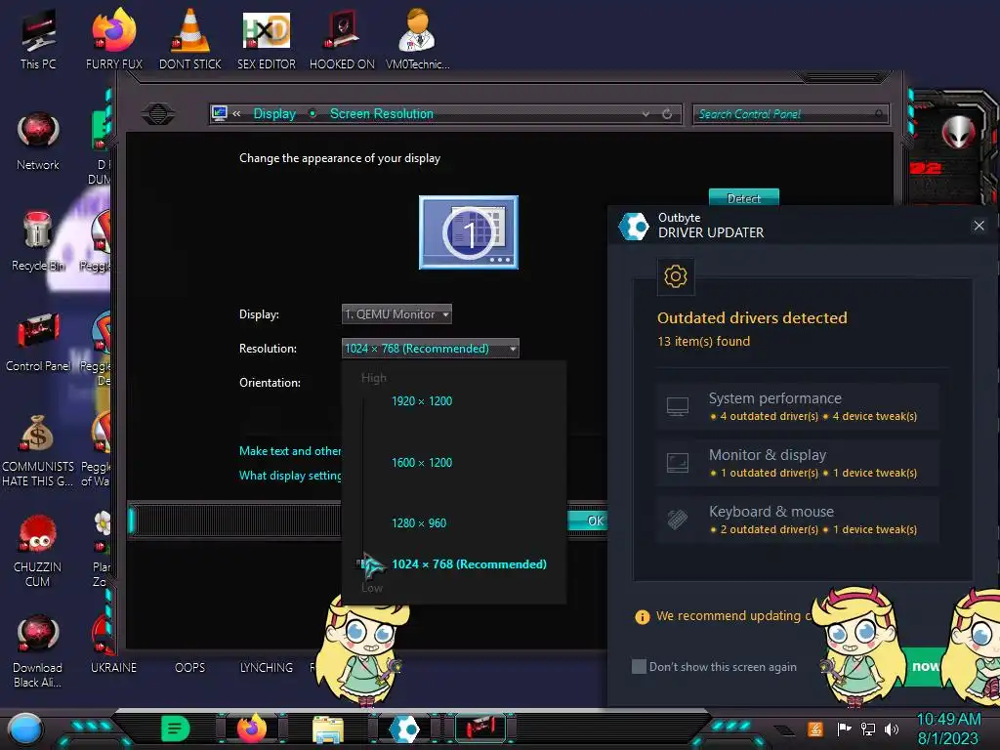Image resolution: width=1000 pixels, height=750 pixels.
Task: Click the Display breadcrumb in address bar
Action: point(274,113)
